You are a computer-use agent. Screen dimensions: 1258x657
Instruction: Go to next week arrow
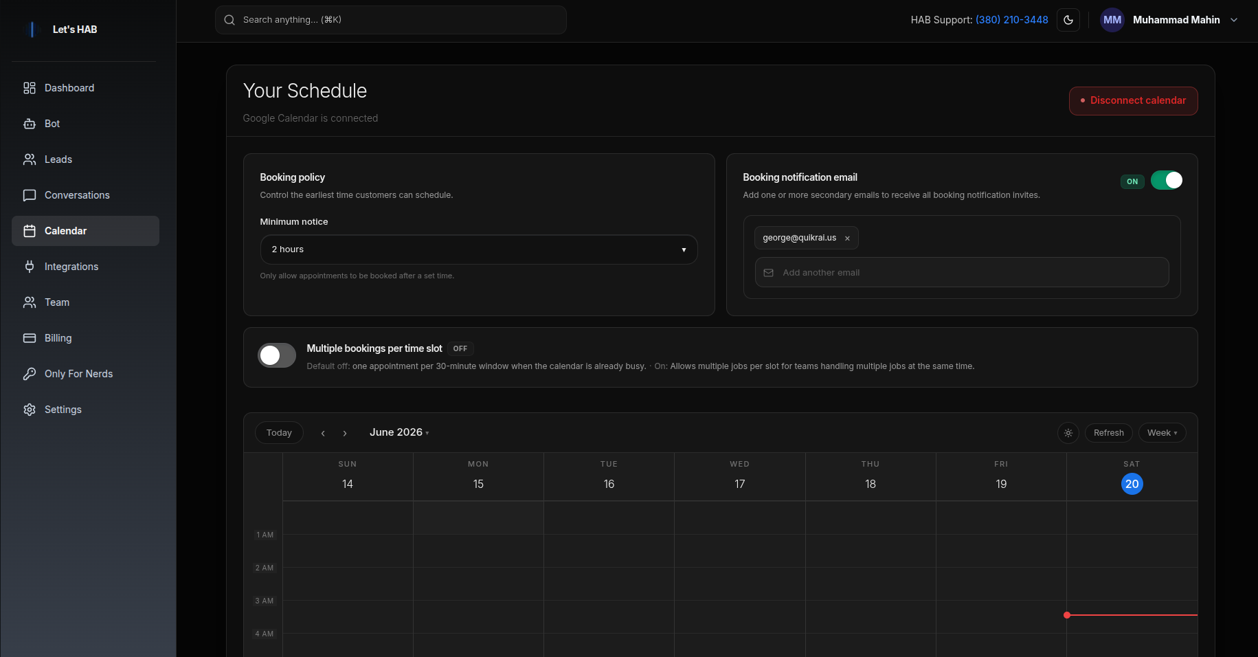345,433
